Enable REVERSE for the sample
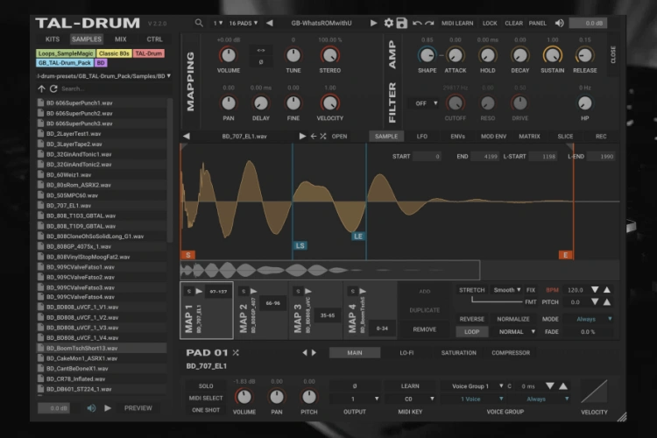This screenshot has height=438, width=657. (471, 319)
